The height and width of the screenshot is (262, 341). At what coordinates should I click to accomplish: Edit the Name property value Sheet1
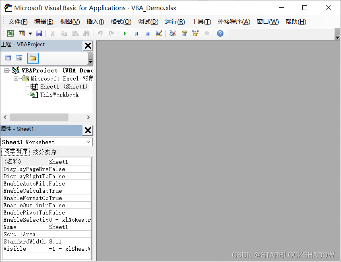coord(69,227)
